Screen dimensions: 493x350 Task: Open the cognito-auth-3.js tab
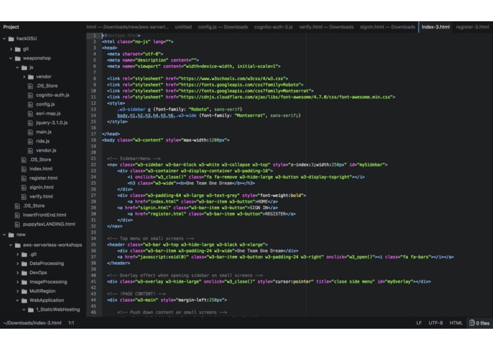click(x=273, y=27)
